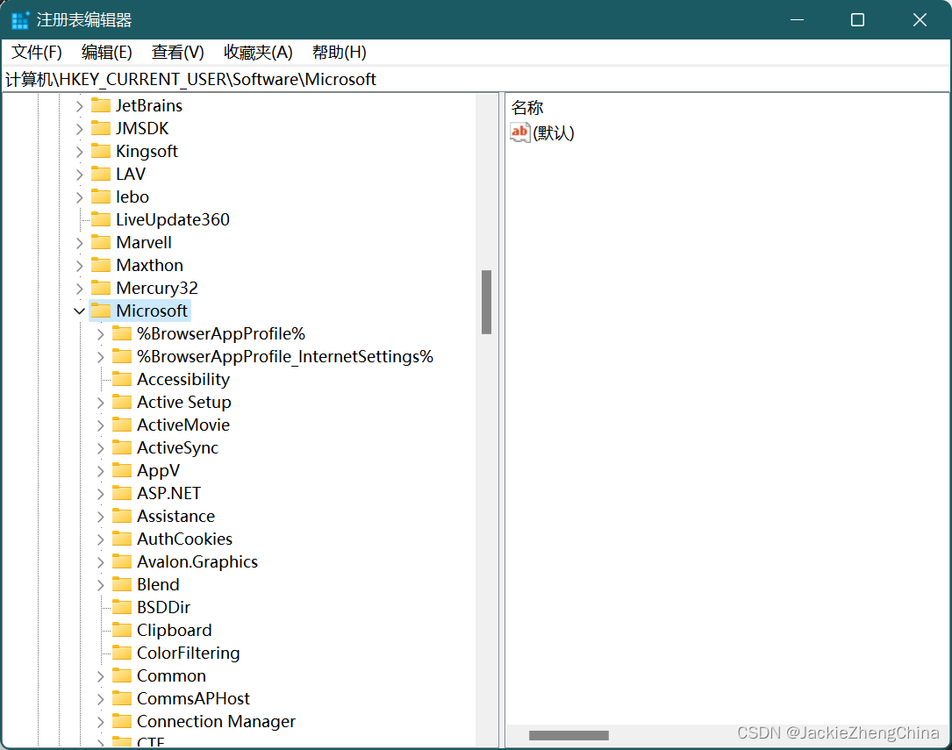Click the Mercury32 folder icon
The image size is (952, 750).
[101, 289]
